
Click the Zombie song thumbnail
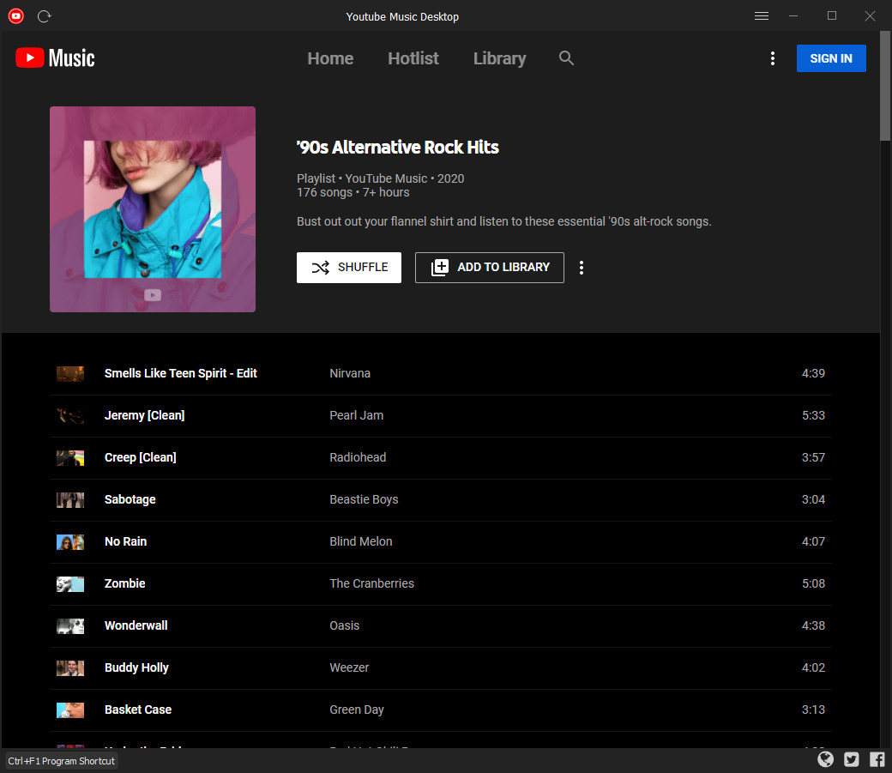70,584
